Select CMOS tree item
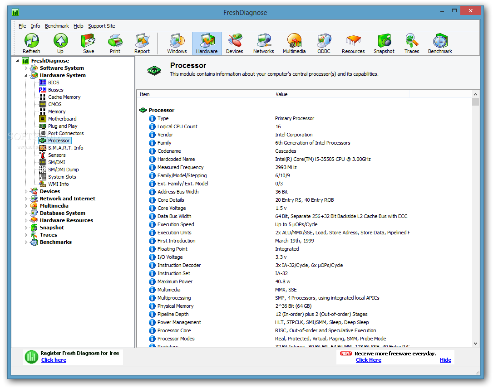This screenshot has height=388, width=493. [55, 104]
